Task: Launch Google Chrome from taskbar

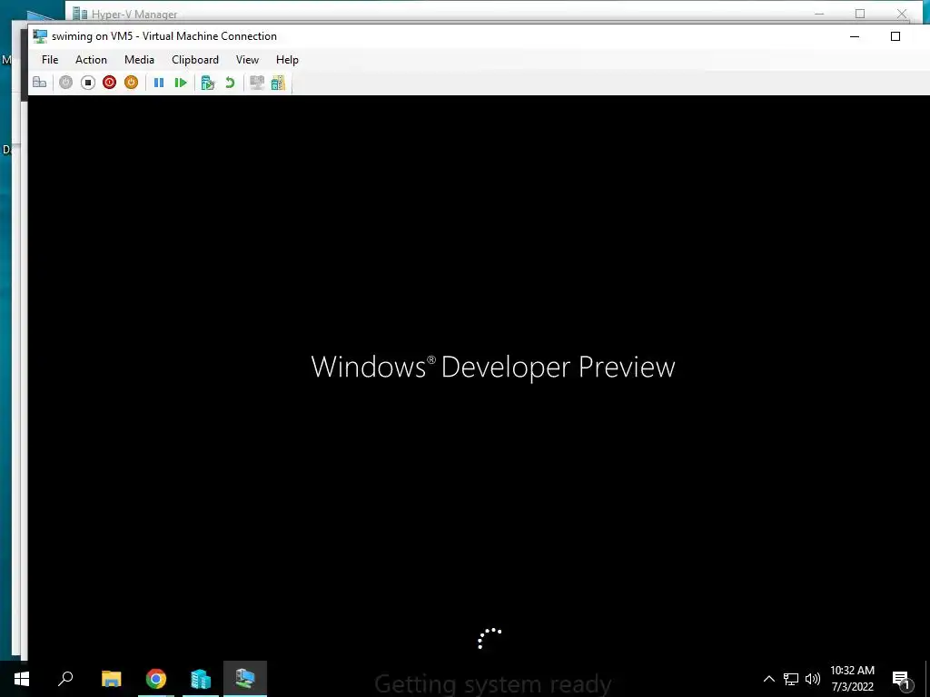Action: pyautogui.click(x=156, y=679)
